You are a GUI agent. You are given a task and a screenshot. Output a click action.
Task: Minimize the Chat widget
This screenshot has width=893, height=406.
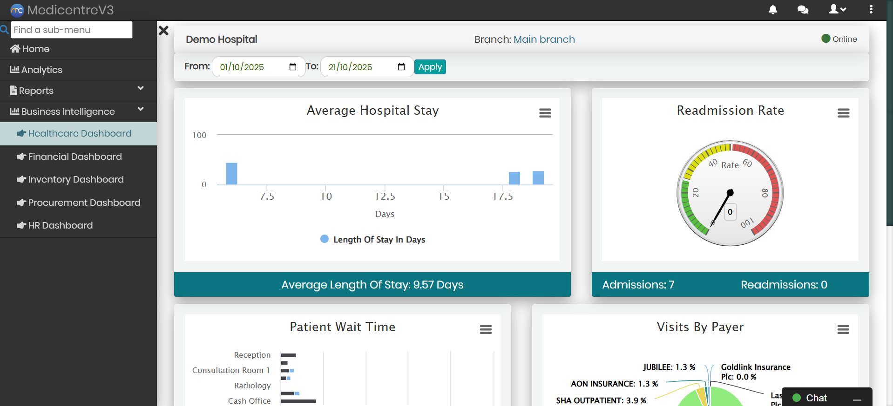coord(857,399)
